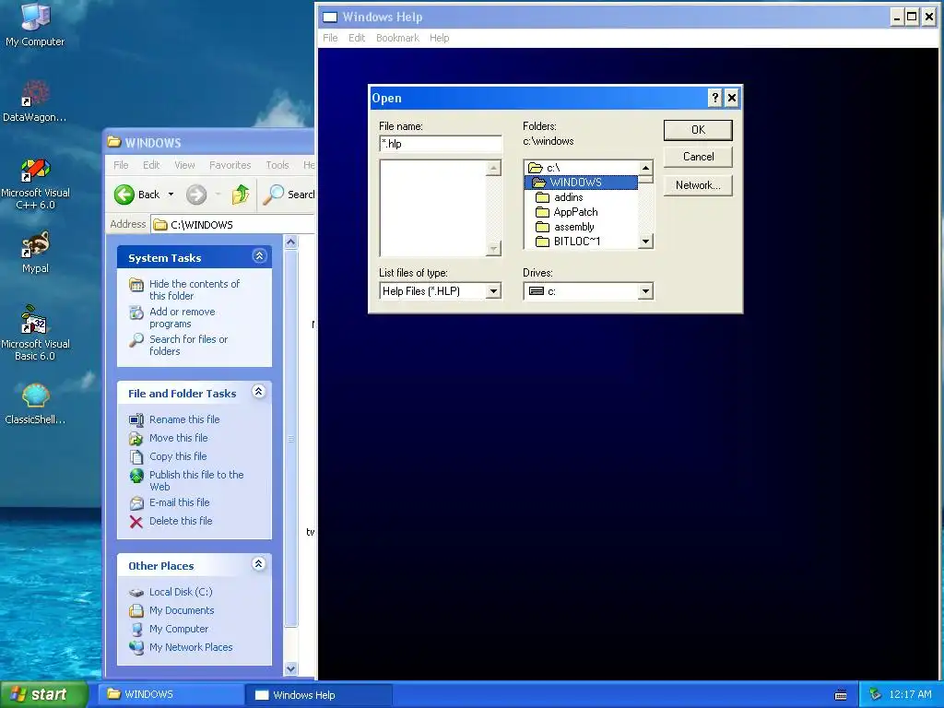
Task: Click the My Network Places icon
Action: pos(136,647)
